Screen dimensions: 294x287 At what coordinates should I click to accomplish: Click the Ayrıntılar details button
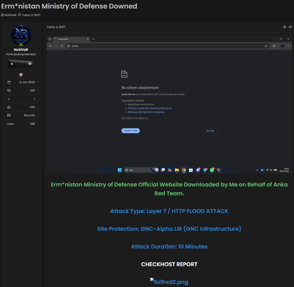tap(210, 131)
